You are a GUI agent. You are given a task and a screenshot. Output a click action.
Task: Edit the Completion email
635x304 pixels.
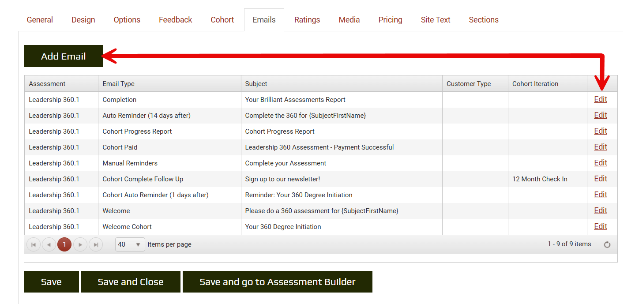point(600,99)
